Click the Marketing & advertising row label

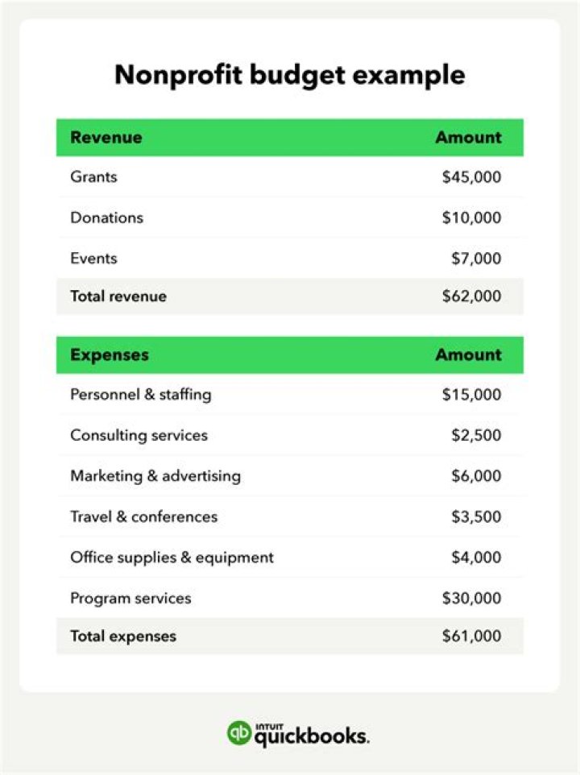pos(155,476)
